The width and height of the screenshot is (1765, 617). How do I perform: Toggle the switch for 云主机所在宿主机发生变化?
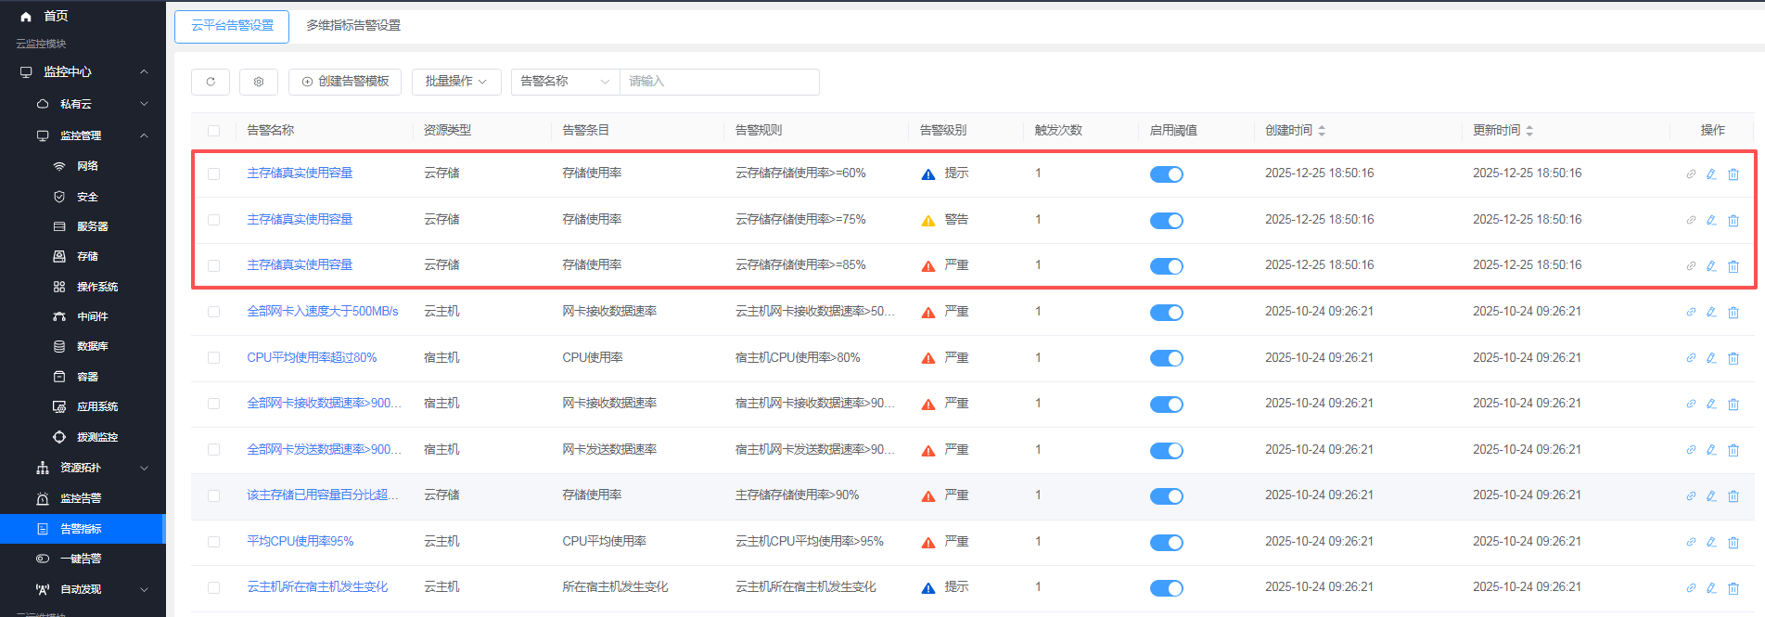(x=1166, y=588)
